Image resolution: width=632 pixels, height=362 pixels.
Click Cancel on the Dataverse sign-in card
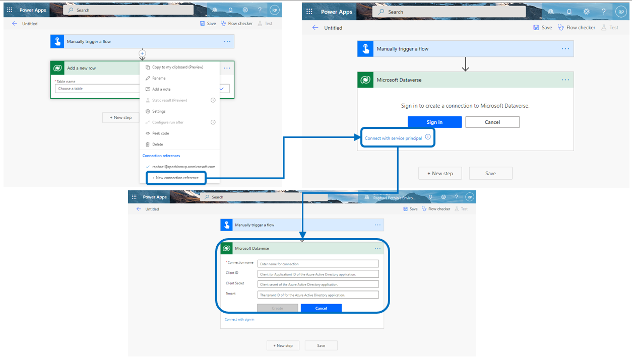pyautogui.click(x=492, y=122)
